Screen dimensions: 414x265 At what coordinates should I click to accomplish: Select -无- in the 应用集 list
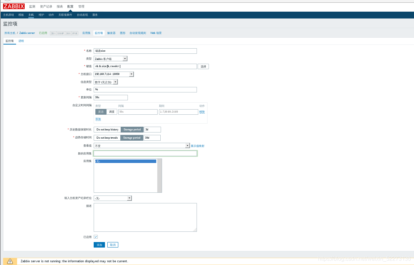pos(125,161)
